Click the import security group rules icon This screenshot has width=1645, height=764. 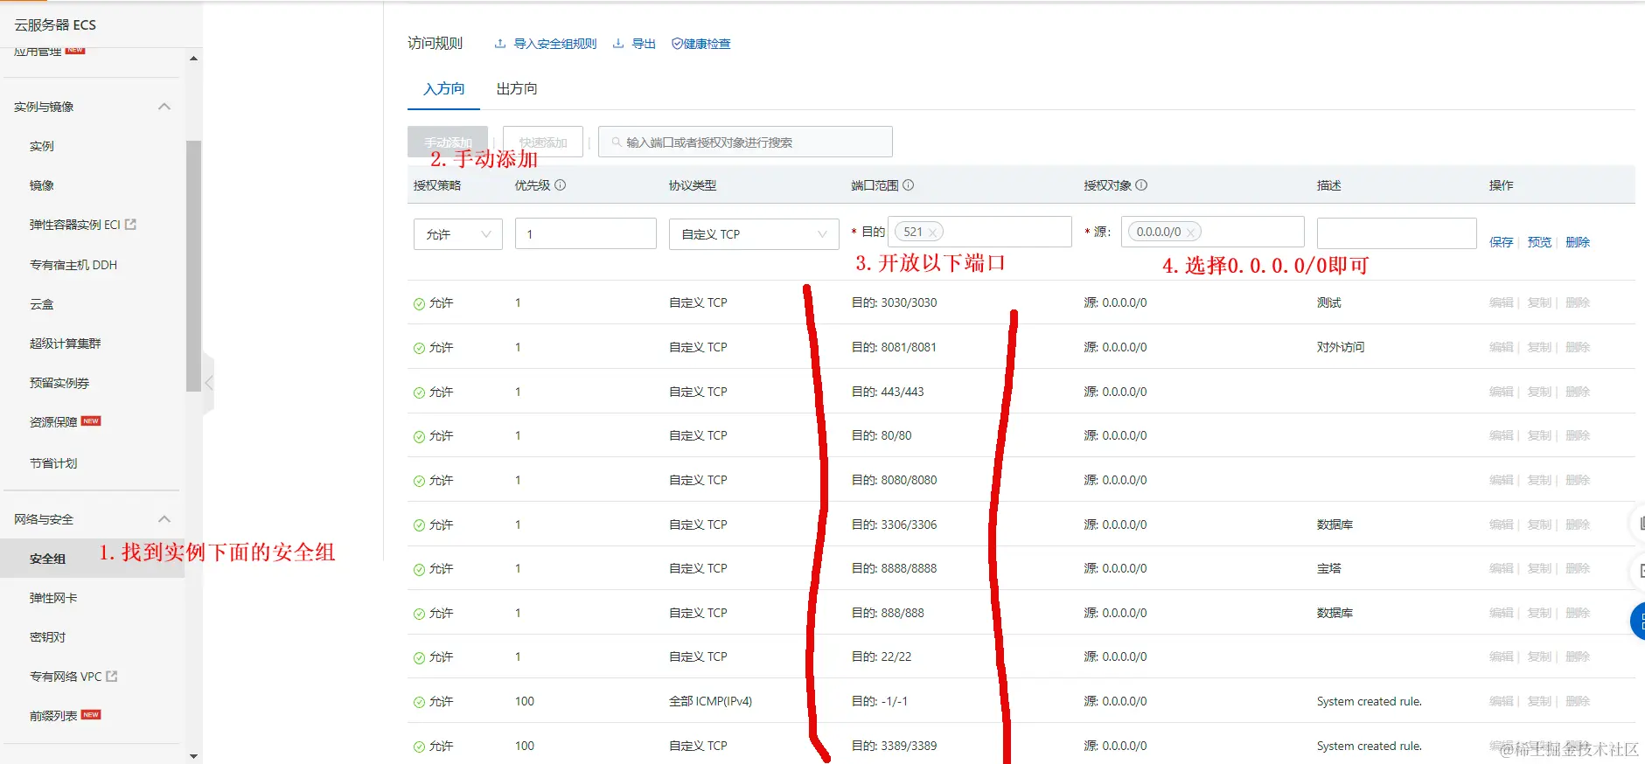coord(500,44)
